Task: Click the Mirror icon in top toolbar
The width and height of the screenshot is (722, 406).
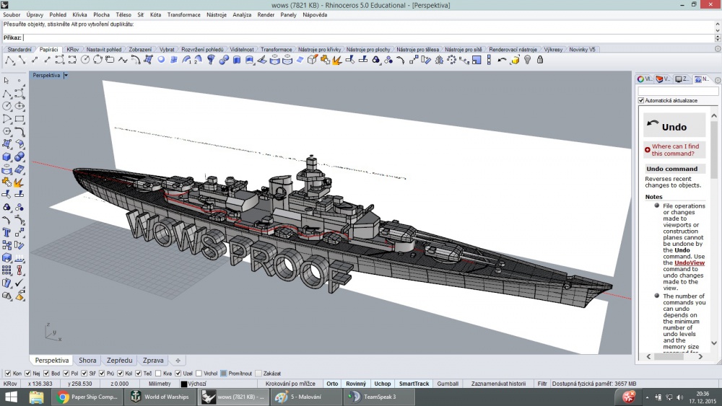Action: click(x=439, y=60)
